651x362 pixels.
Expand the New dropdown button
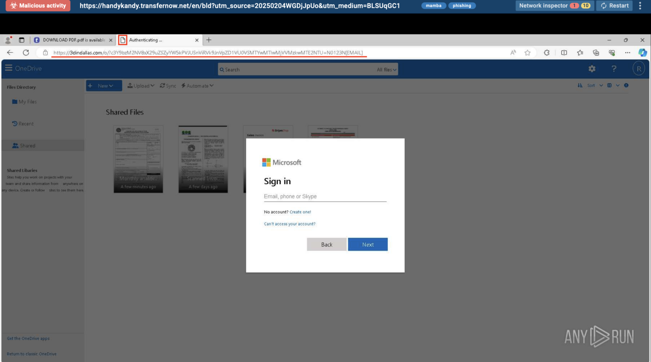click(x=104, y=86)
